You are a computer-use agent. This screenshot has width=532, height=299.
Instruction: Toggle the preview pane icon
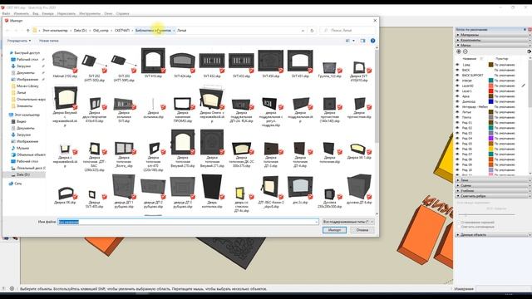click(362, 41)
